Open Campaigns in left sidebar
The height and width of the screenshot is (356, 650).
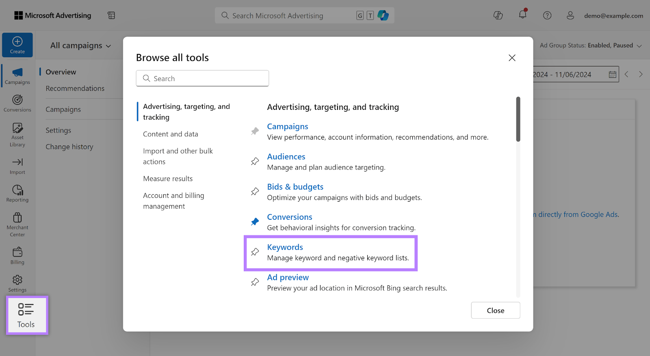tap(17, 76)
